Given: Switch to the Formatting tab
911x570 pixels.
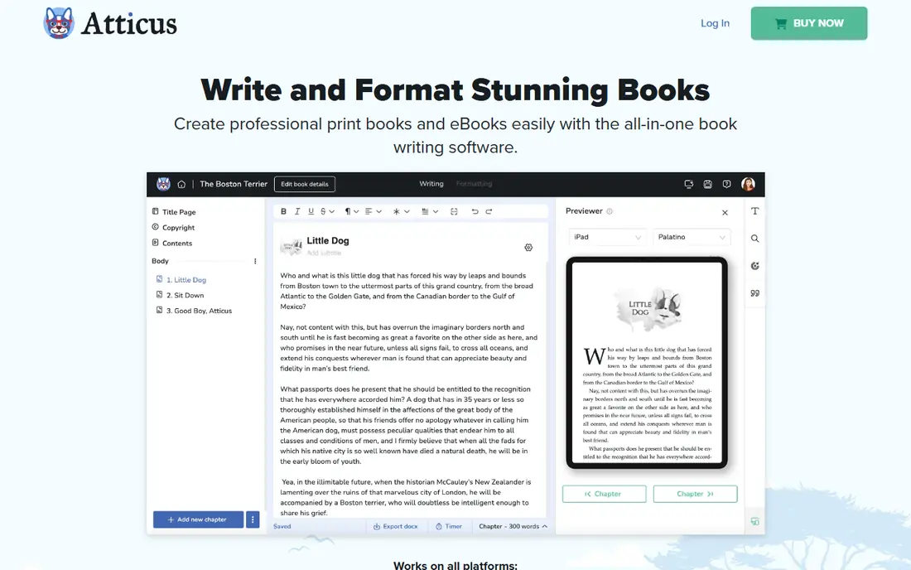Looking at the screenshot, I should 474,184.
